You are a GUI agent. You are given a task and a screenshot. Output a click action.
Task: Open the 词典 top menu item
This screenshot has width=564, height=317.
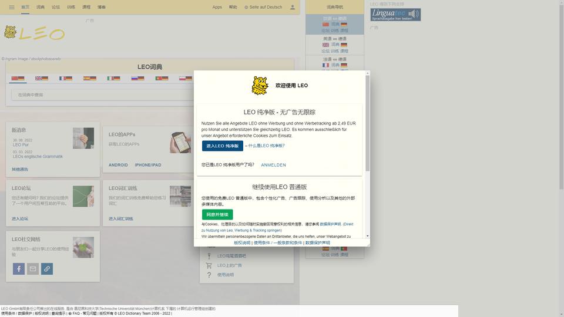coord(41,7)
